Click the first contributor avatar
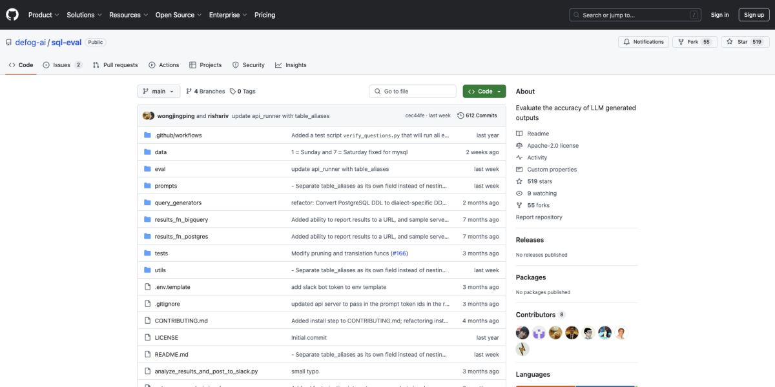775x387 pixels. [522, 333]
